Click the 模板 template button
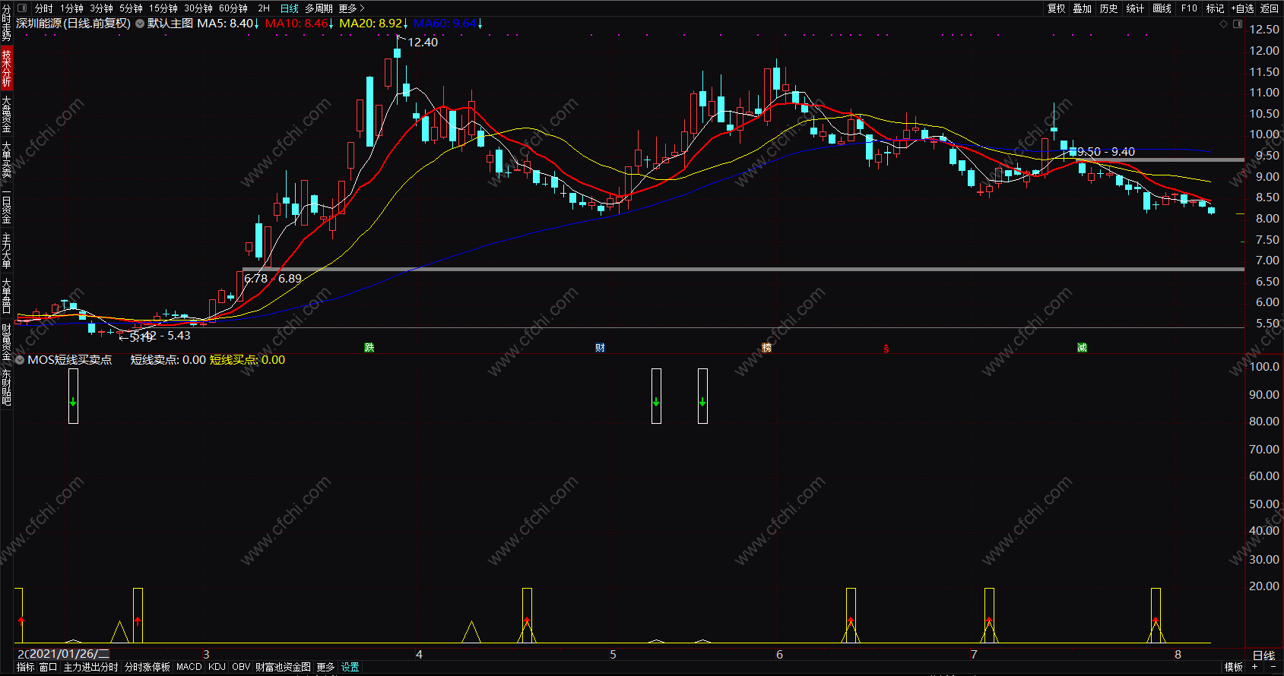Image resolution: width=1284 pixels, height=676 pixels. click(x=1233, y=667)
